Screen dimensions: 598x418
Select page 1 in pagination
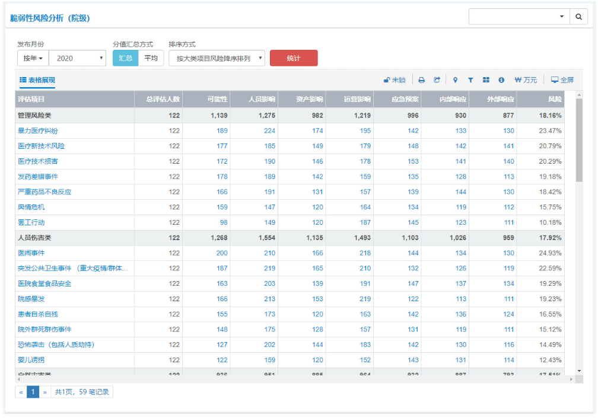33,392
